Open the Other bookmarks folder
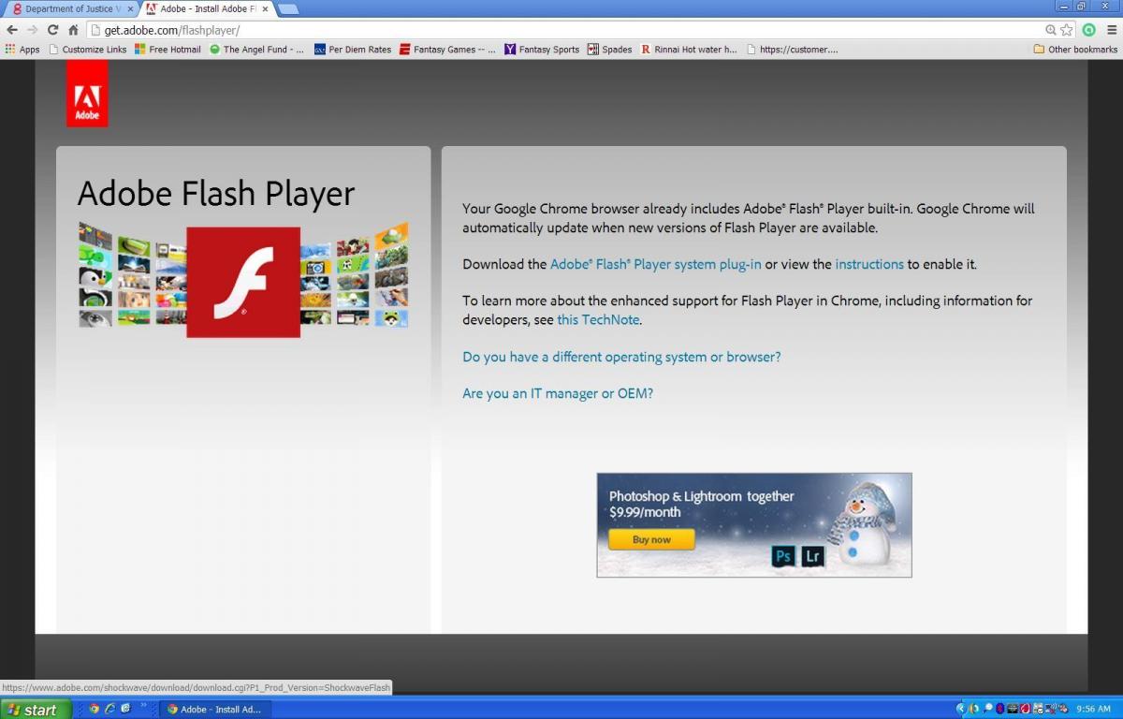1123x719 pixels. 1075,50
